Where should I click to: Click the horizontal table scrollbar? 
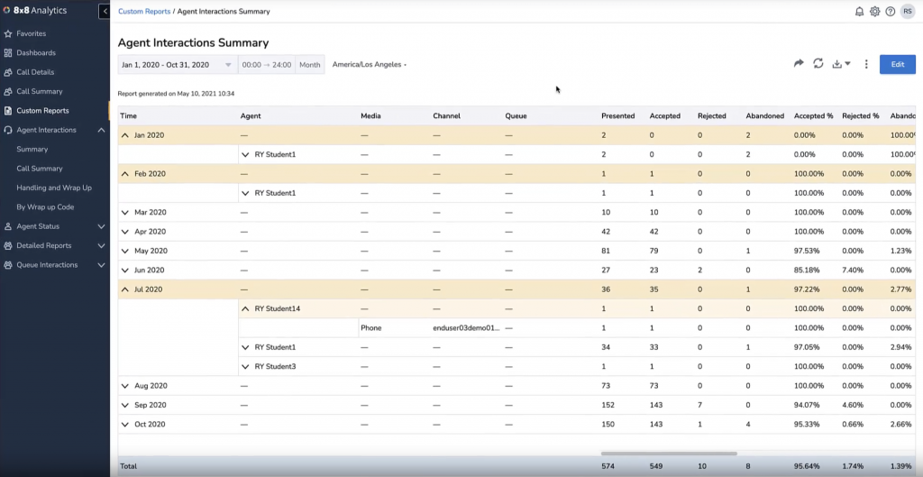tap(669, 454)
